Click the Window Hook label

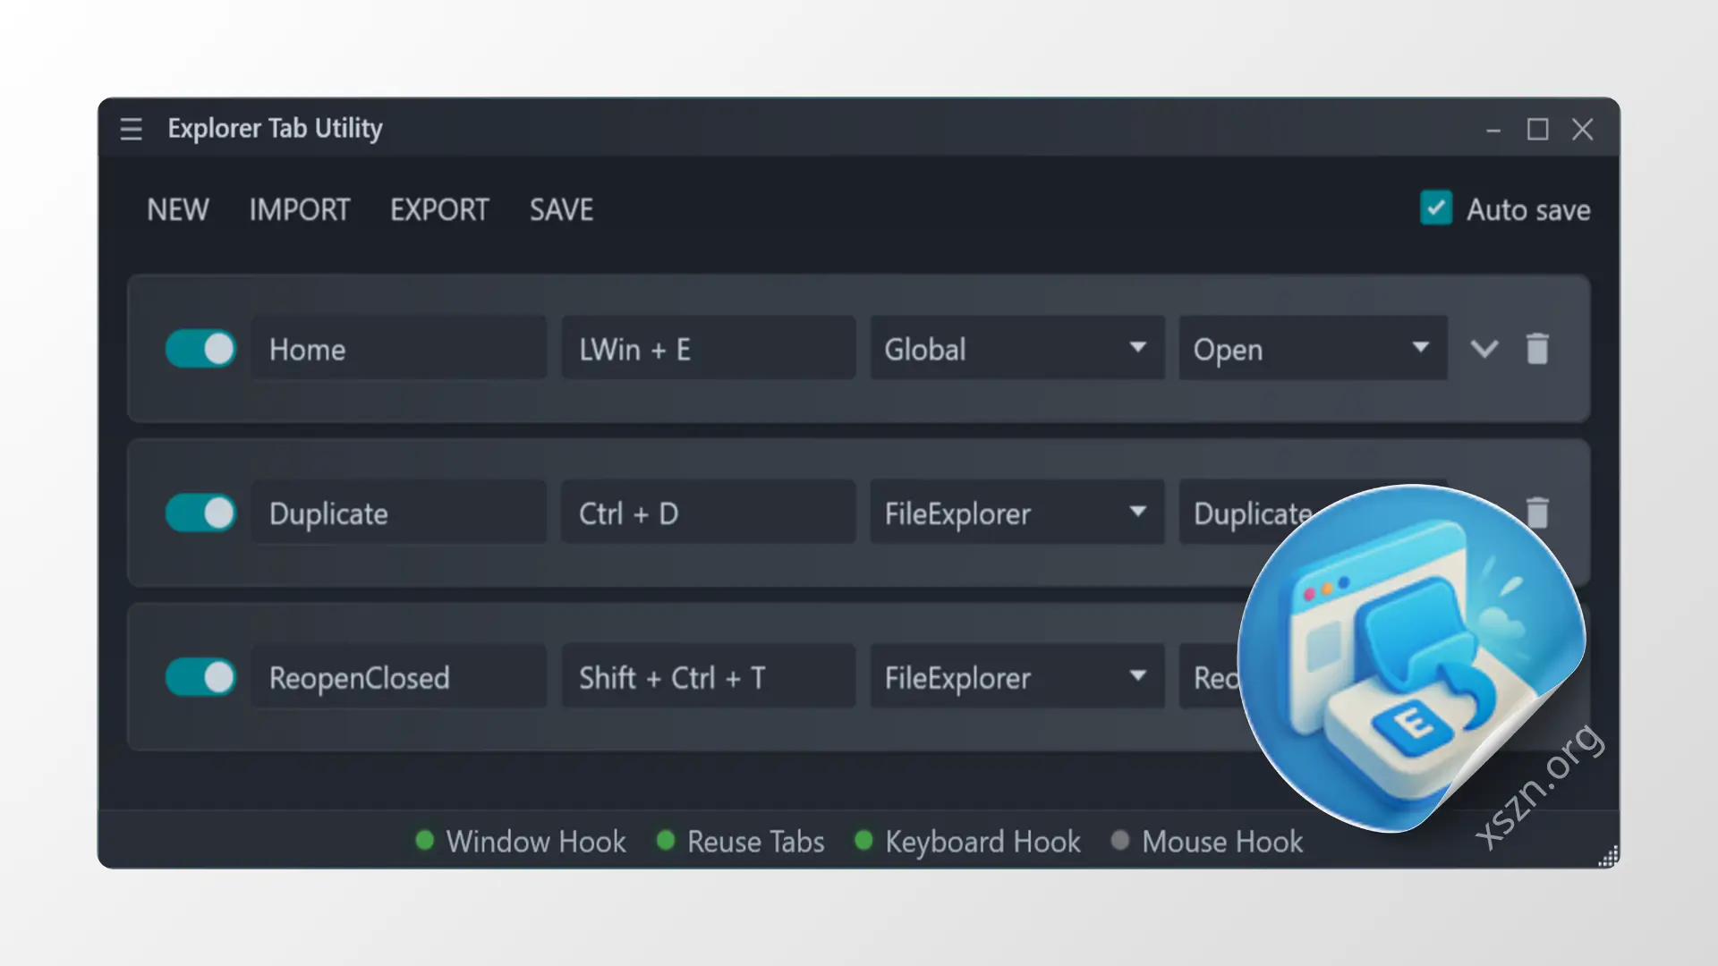click(x=536, y=842)
